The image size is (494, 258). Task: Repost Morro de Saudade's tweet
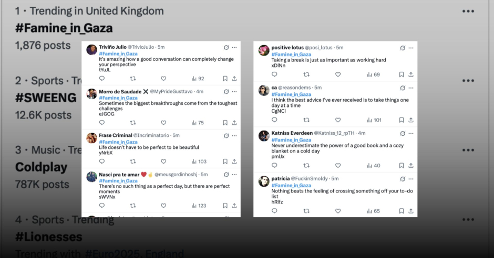[133, 123]
